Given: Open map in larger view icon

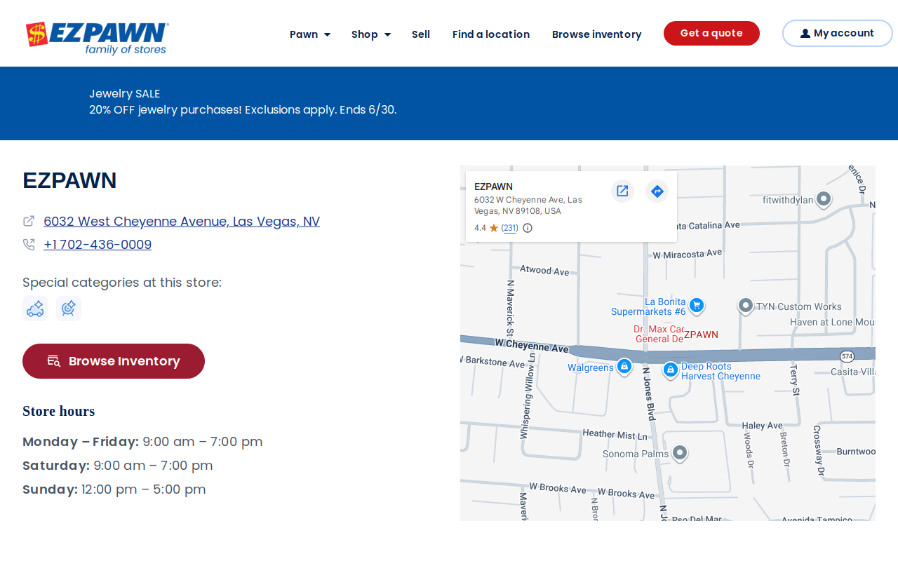Looking at the screenshot, I should (622, 191).
